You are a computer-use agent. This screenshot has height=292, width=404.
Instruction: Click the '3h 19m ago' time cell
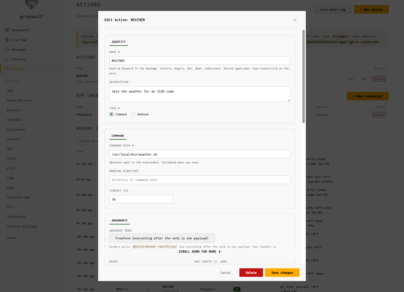tap(85, 164)
